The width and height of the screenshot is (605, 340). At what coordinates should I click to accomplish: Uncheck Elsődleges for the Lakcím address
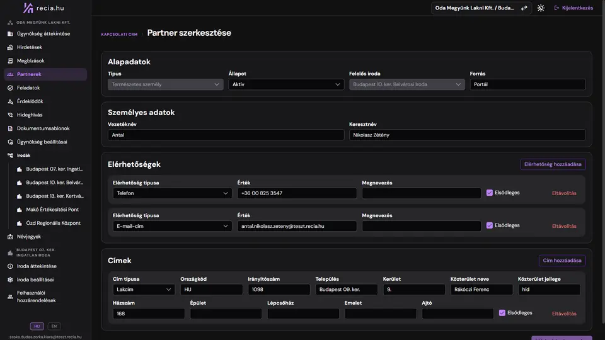(x=502, y=313)
